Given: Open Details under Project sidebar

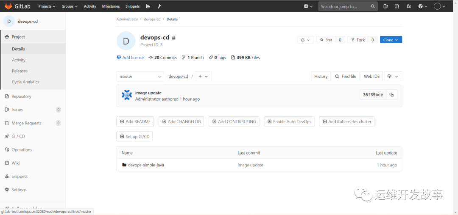Looking at the screenshot, I should 33,49.
